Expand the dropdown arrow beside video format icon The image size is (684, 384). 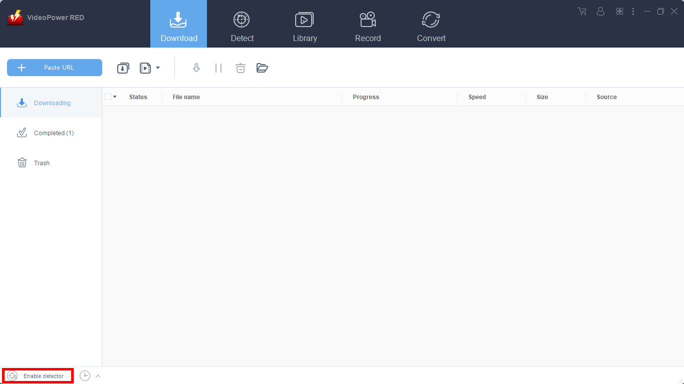[158, 68]
